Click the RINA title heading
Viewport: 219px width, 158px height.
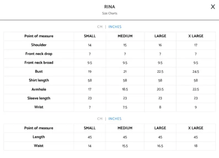click(x=110, y=7)
